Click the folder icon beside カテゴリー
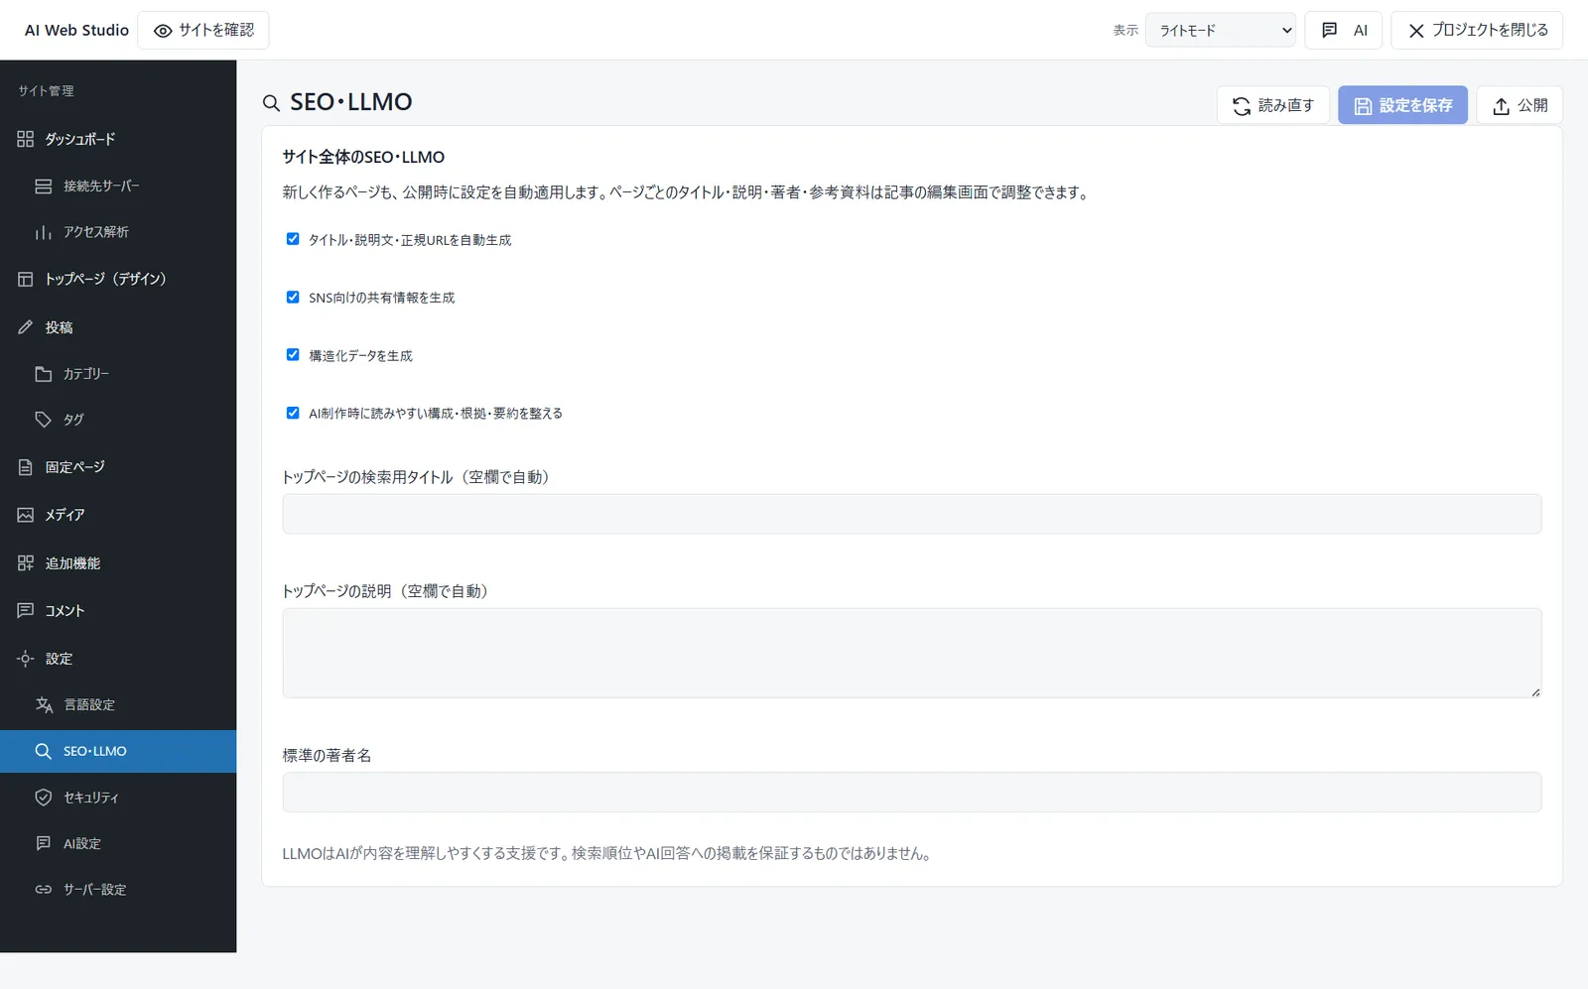1588x989 pixels. click(44, 374)
